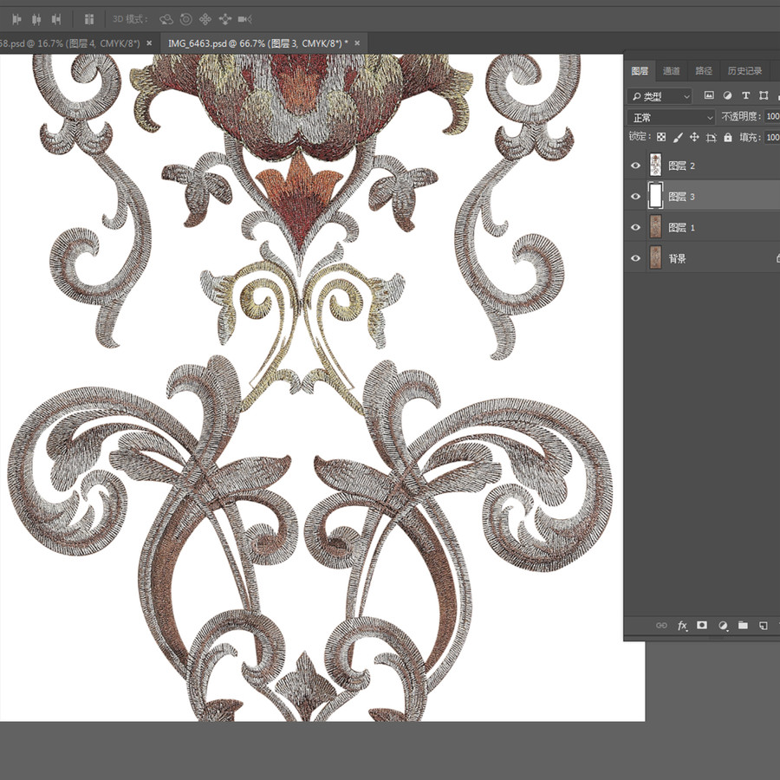Switch to the 路径 panel tab
This screenshot has width=780, height=780.
(703, 71)
